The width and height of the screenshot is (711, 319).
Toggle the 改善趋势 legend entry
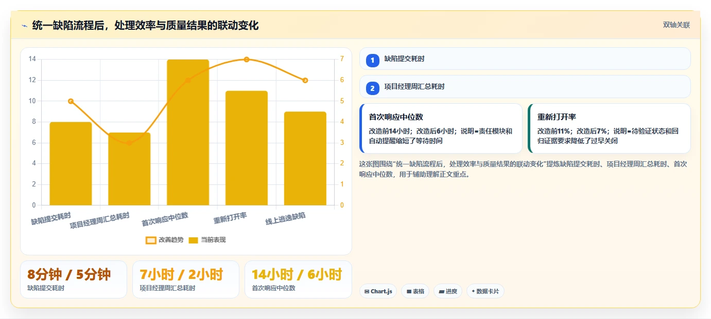[x=164, y=240]
